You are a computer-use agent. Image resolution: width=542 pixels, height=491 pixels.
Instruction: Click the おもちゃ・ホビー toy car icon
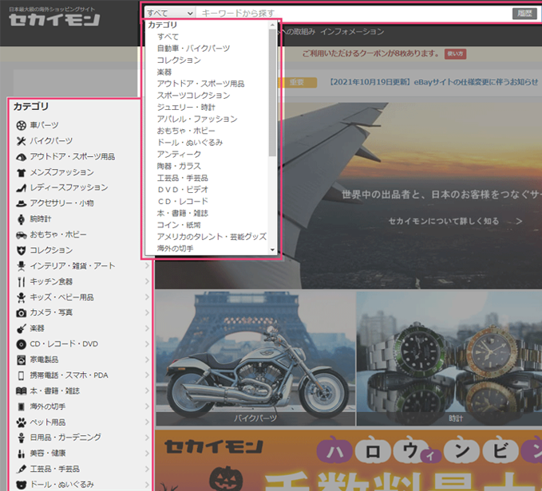tap(21, 234)
